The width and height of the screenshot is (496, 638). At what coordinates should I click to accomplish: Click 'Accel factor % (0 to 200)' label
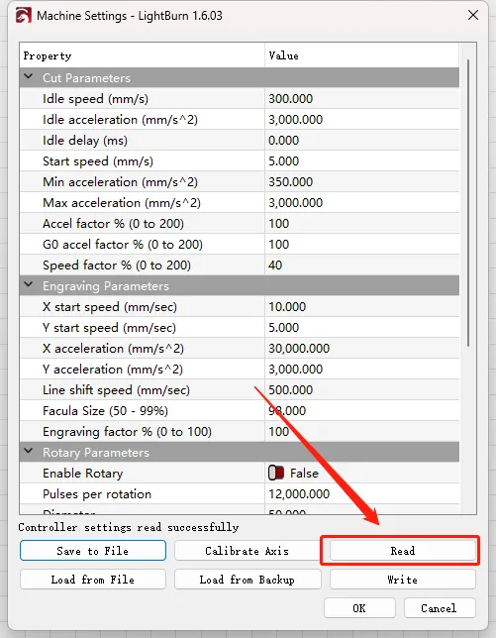point(114,223)
